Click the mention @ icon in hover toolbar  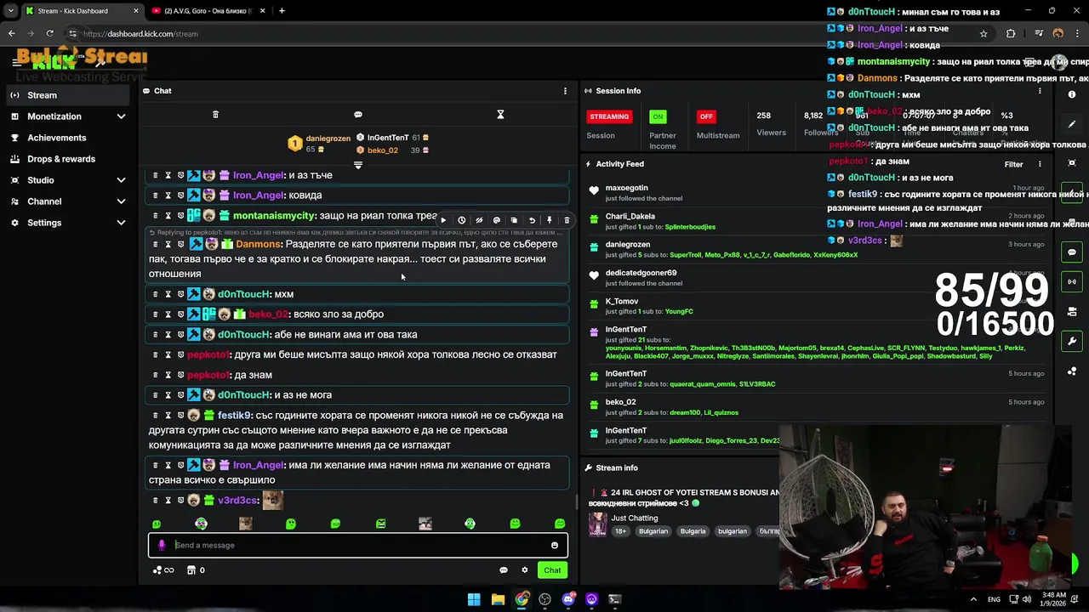pyautogui.click(x=497, y=220)
